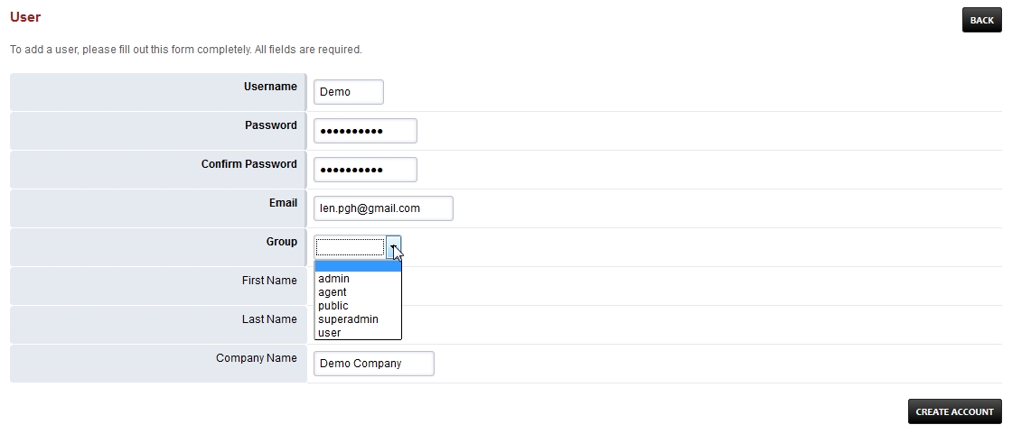Focus the Username input field
This screenshot has width=1012, height=434.
[348, 92]
